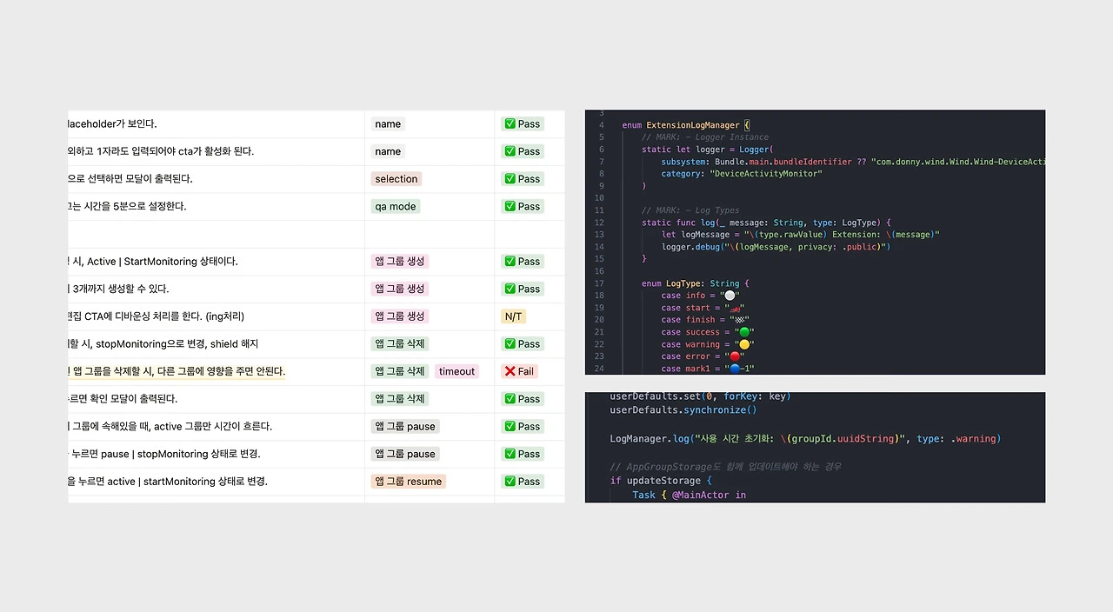1113x612 pixels.
Task: Click 'userDefaults.synchronize()' in the lower code panel
Action: coord(683,410)
